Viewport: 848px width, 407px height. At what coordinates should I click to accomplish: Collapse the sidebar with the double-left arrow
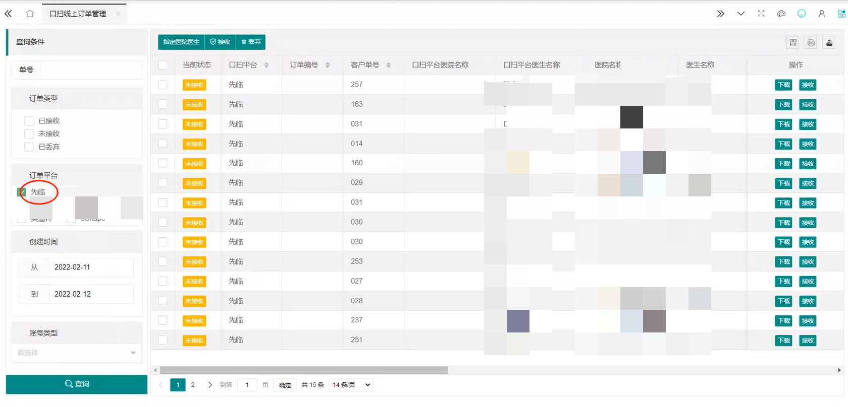click(8, 14)
